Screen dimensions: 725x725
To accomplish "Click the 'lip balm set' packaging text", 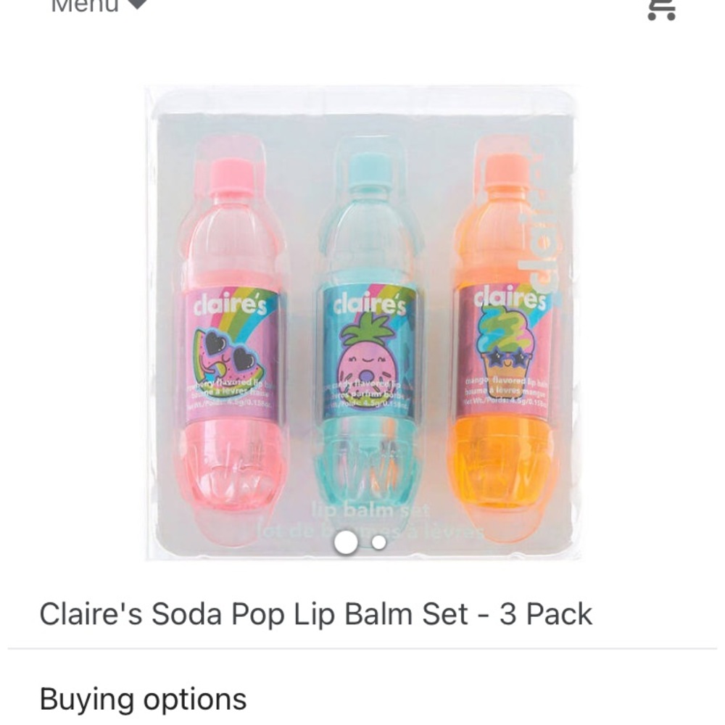I will click(370, 511).
